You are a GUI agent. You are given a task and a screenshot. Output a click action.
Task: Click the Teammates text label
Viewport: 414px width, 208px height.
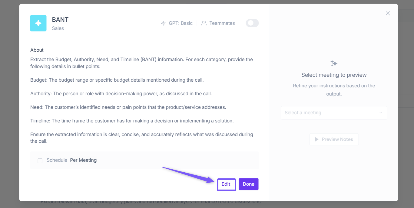pos(222,23)
